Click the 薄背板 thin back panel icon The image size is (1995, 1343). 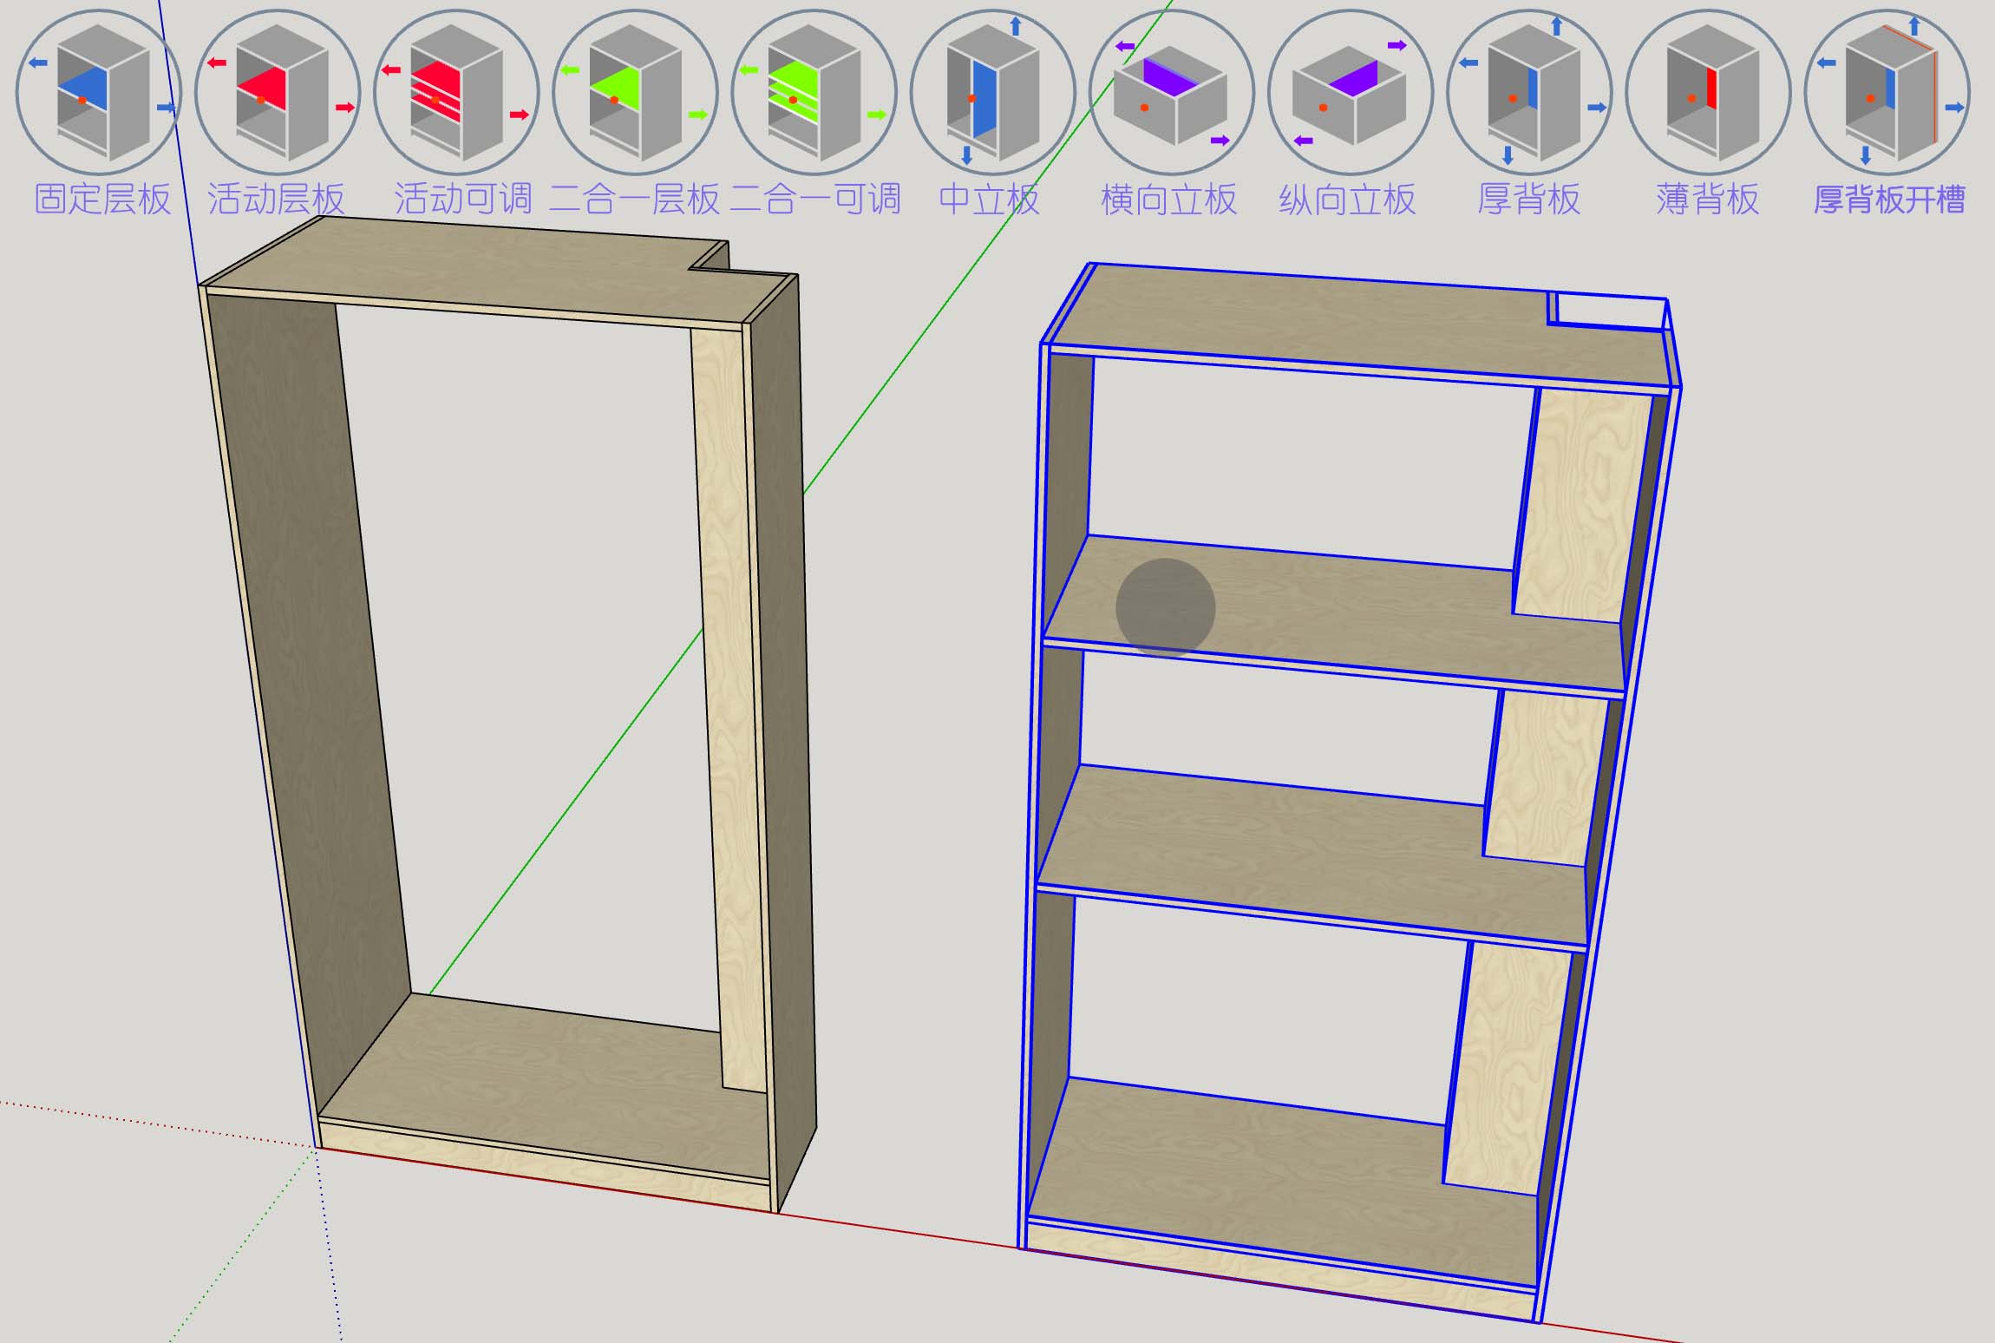[x=1707, y=91]
